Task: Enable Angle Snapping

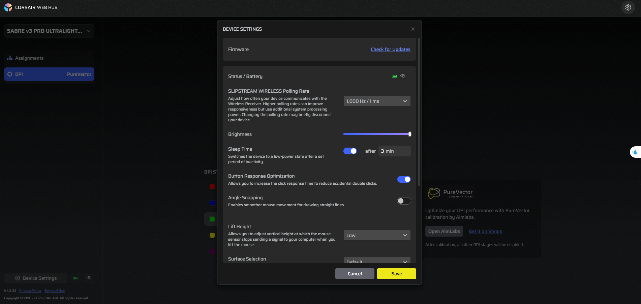Action: (404, 201)
